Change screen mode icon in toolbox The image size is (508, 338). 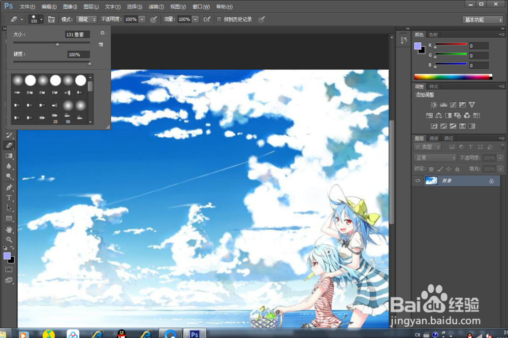(x=9, y=281)
